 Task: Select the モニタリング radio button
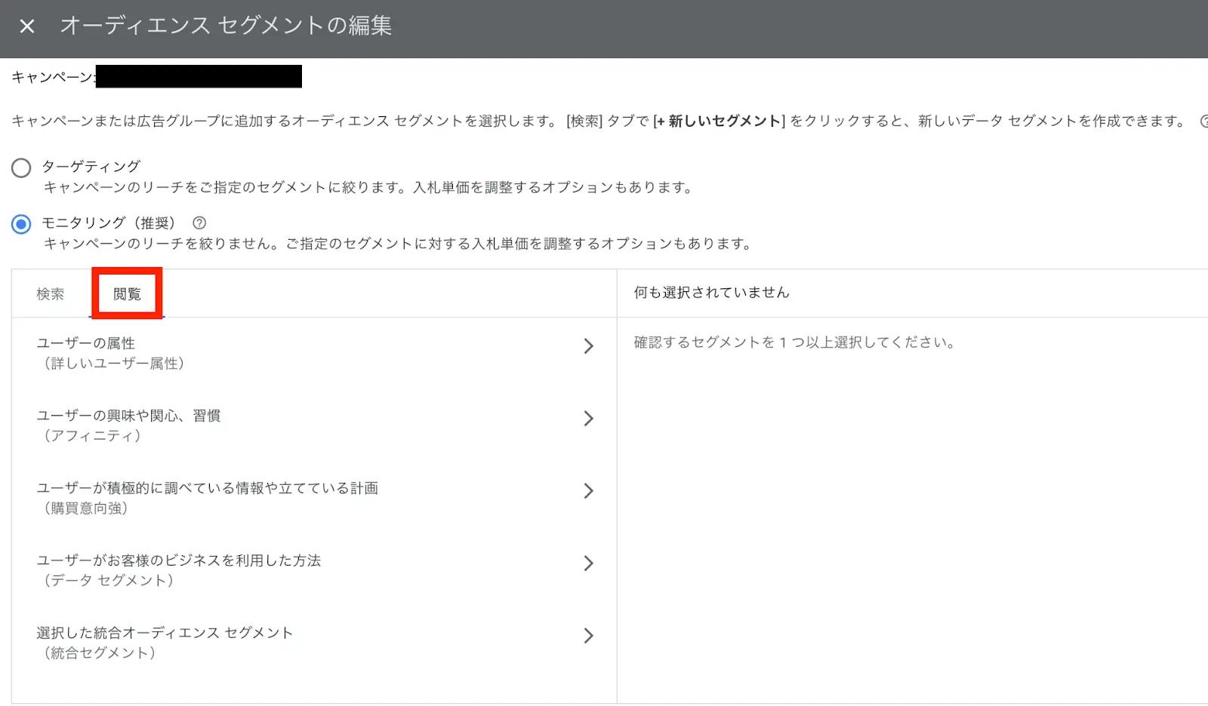[x=21, y=223]
